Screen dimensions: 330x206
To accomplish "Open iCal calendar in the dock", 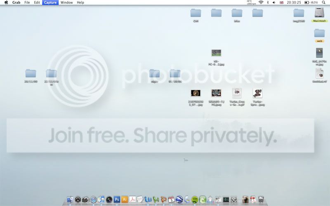I will point(171,199).
